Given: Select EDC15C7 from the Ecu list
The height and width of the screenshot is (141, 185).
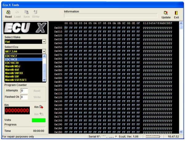Looking at the screenshot, I should (x=23, y=56).
